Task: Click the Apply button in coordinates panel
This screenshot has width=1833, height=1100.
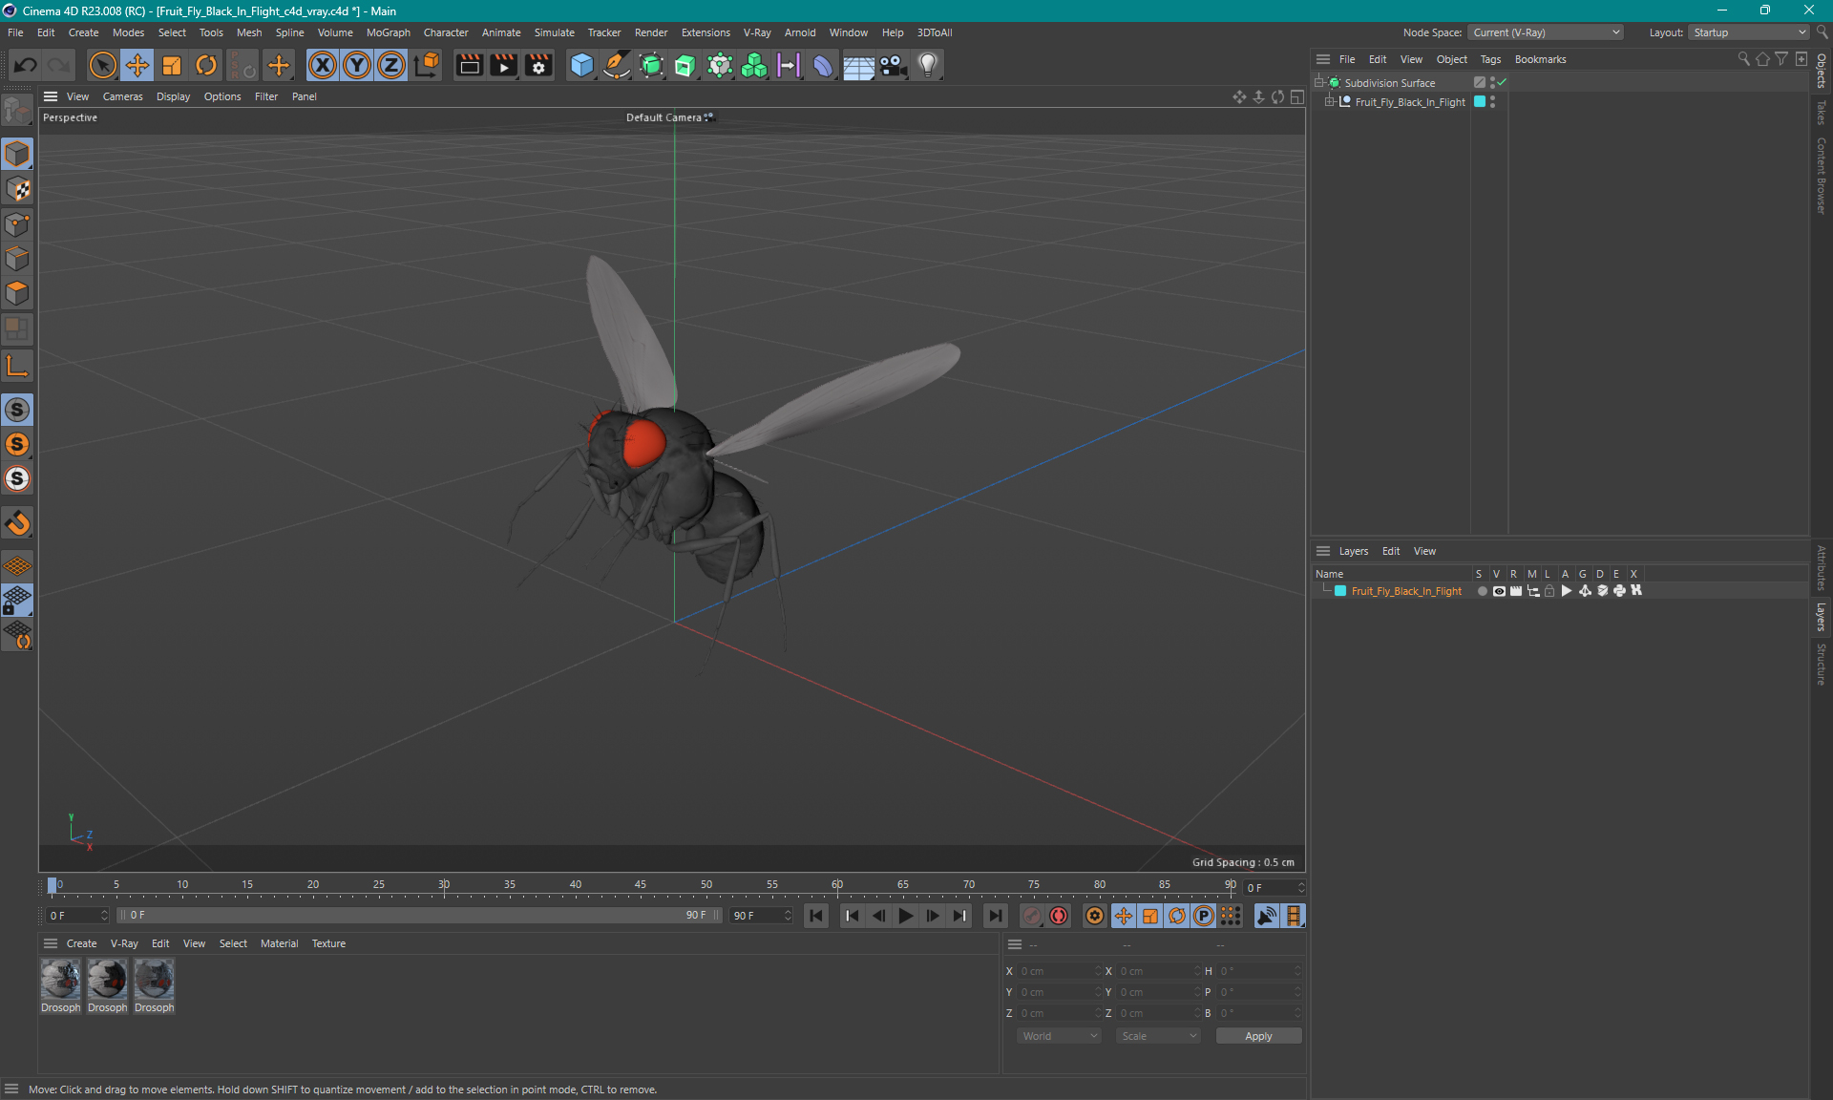Action: 1257,1036
